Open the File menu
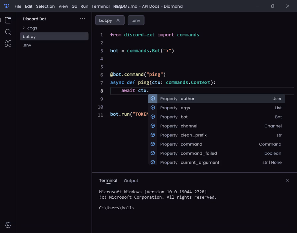Screen dimensions: 297x233 [18, 6]
